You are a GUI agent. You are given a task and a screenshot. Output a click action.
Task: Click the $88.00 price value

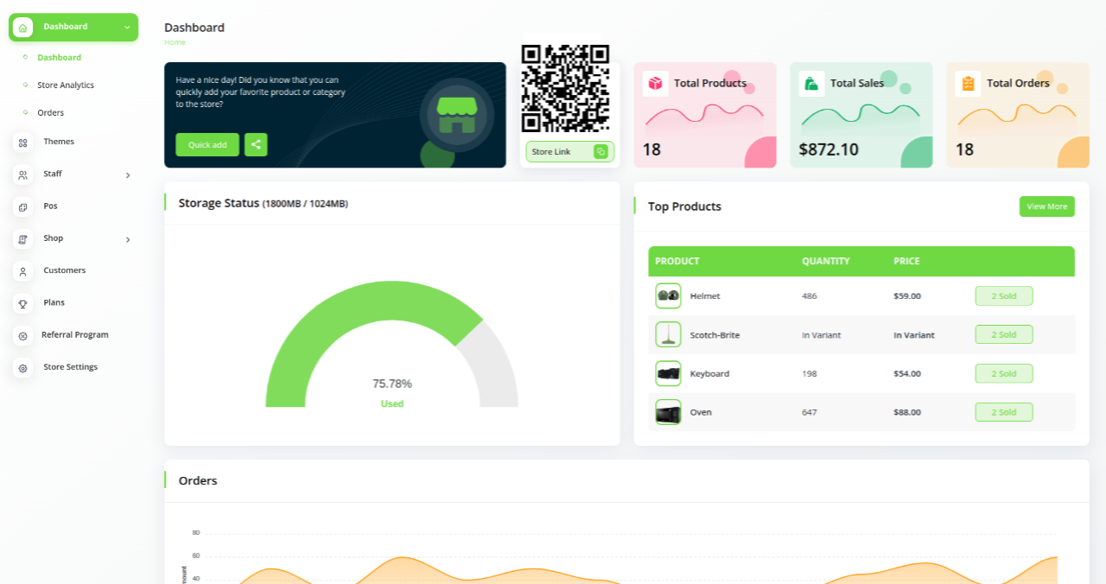(907, 413)
